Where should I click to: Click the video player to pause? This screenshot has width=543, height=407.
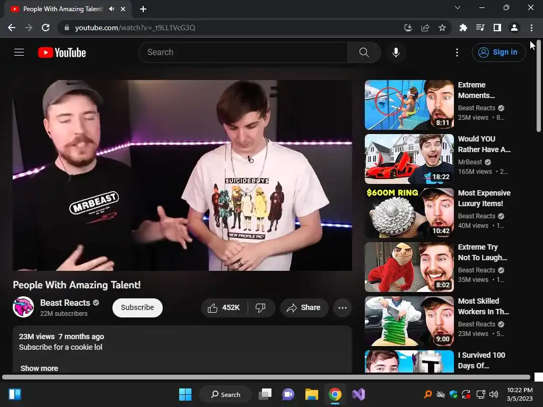point(182,175)
